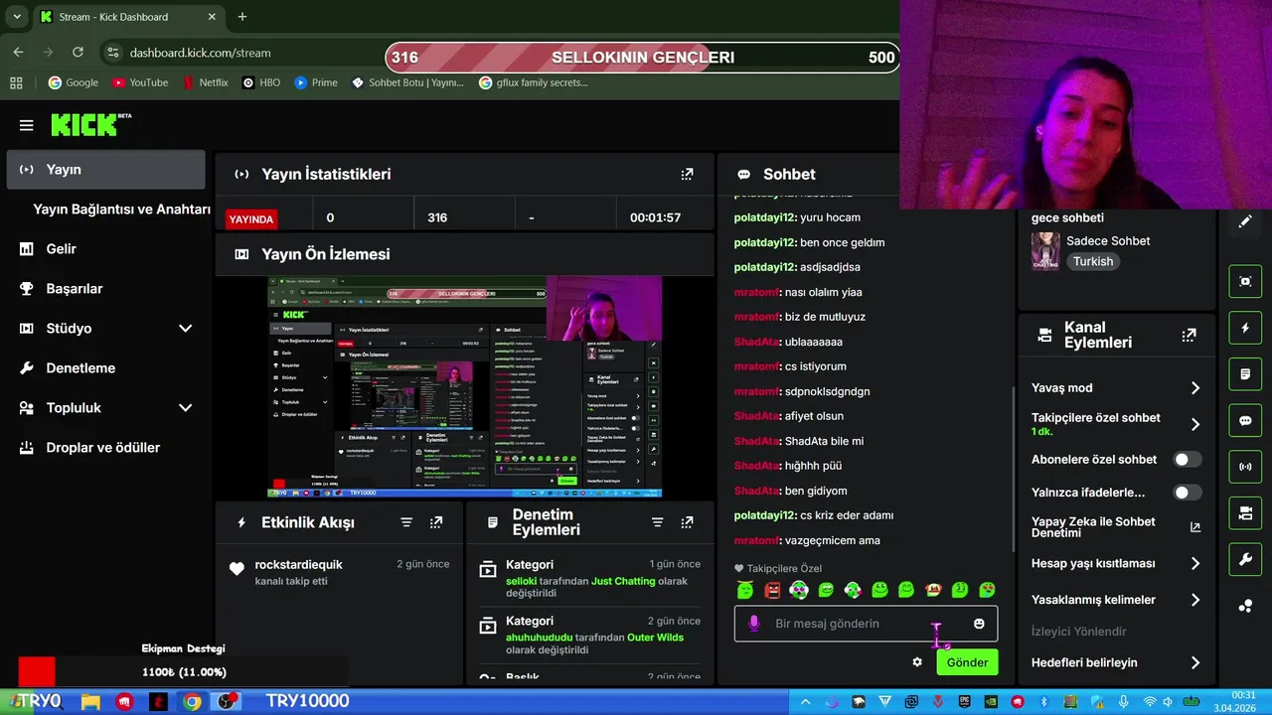Pop out the Etkinlik Akışı panel

click(436, 522)
